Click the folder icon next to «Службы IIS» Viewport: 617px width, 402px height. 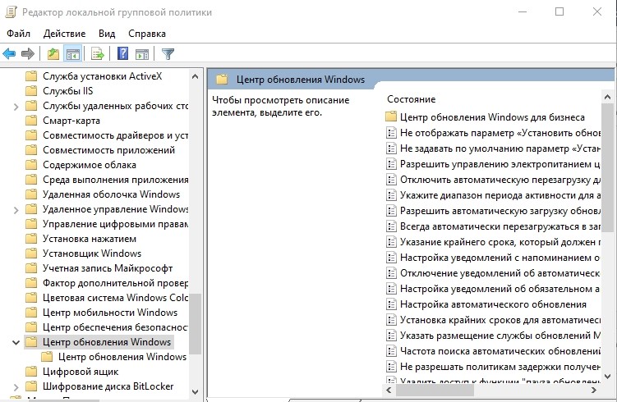pos(31,91)
